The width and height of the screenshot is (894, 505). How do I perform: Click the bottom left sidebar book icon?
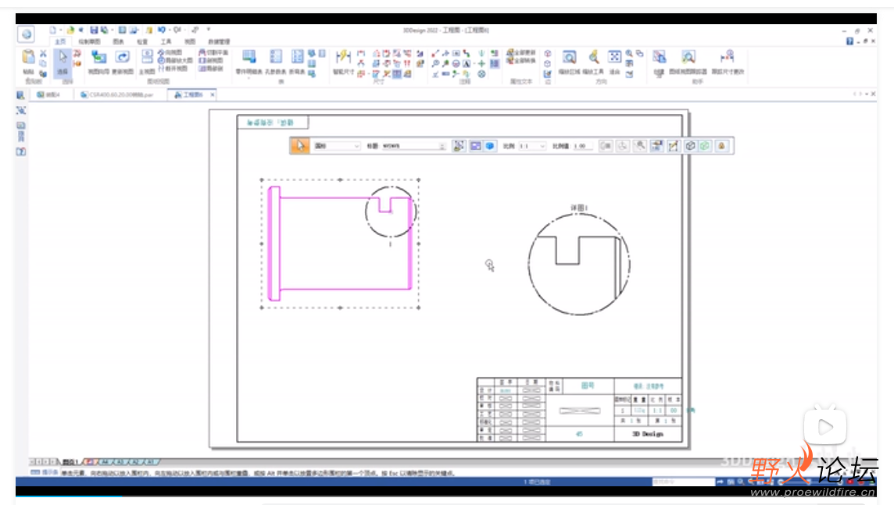point(20,152)
